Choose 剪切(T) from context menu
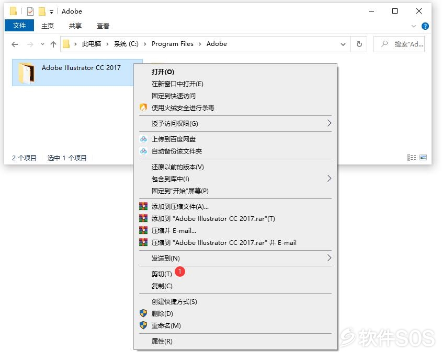 tap(162, 274)
